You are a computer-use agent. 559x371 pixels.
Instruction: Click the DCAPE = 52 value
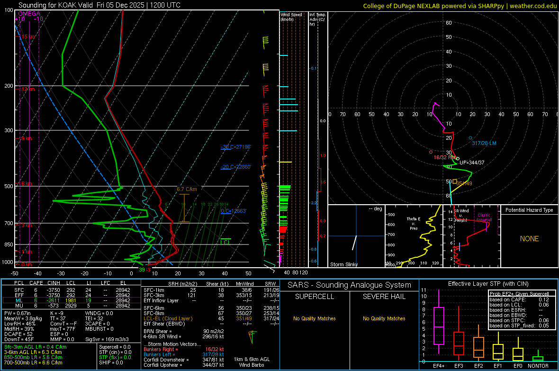(x=18, y=334)
